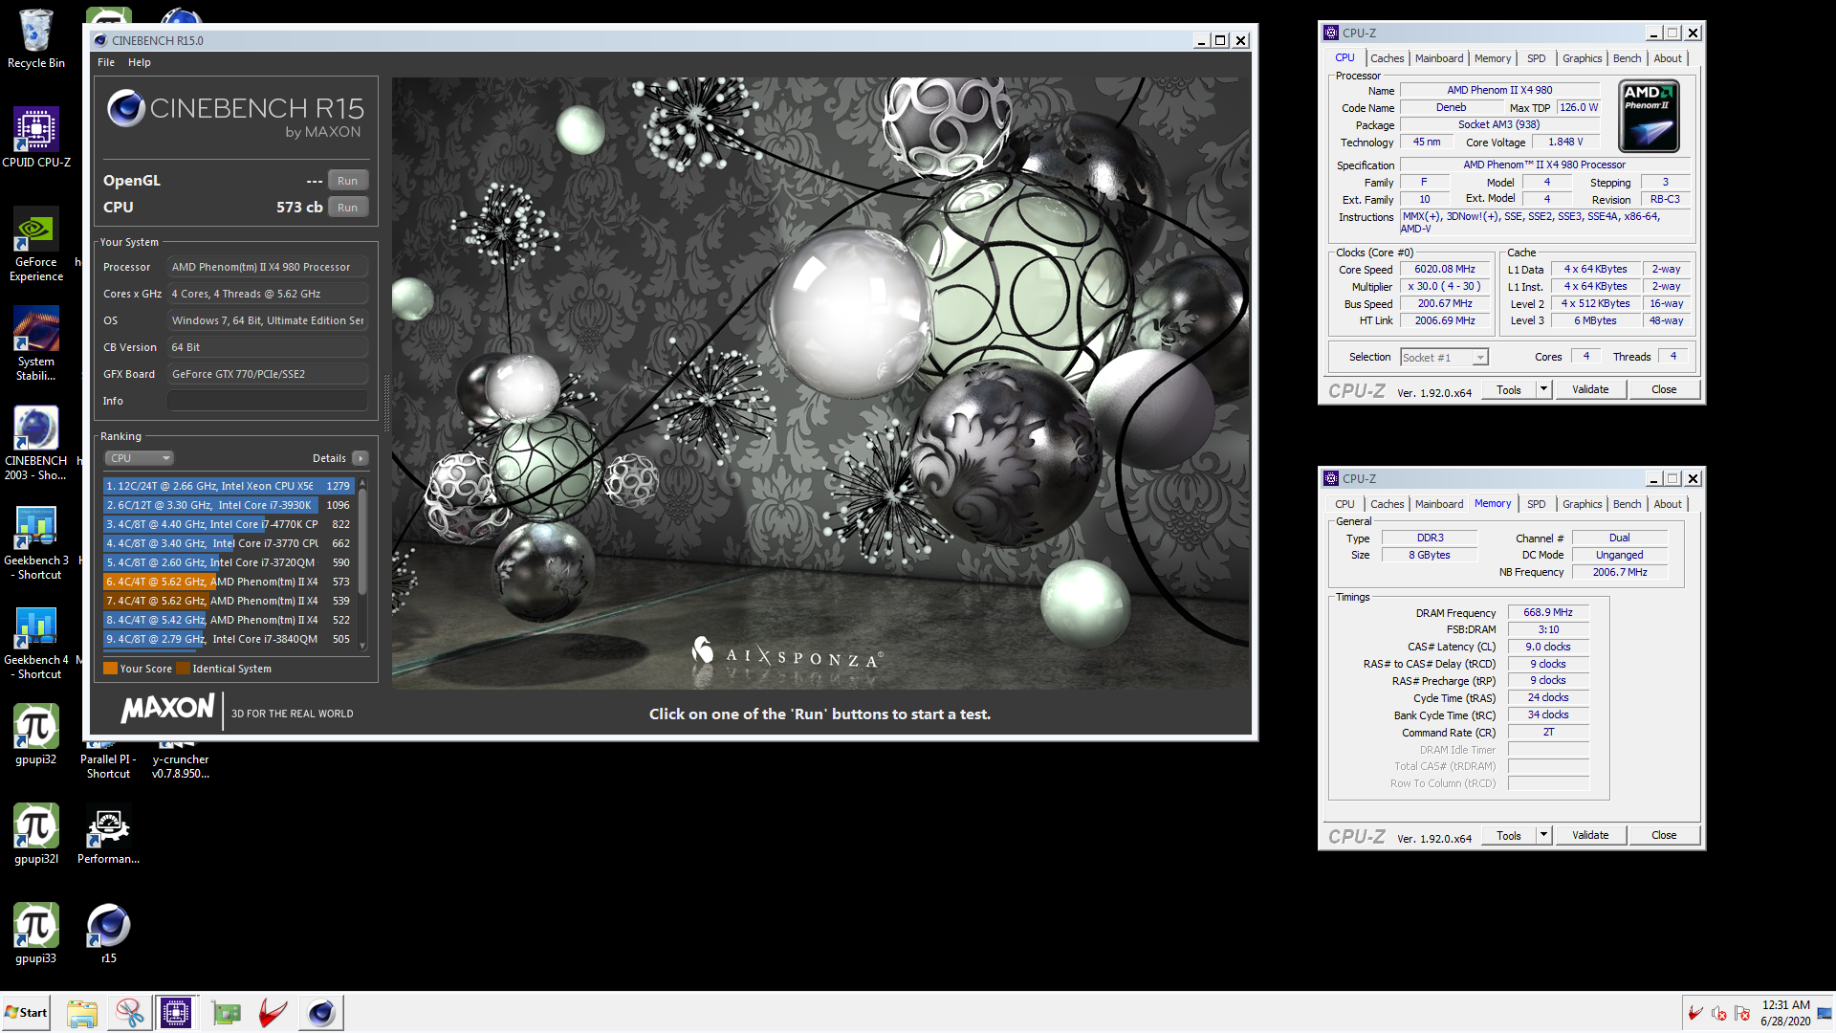Click the red swoosh system tray icon

[1695, 1013]
